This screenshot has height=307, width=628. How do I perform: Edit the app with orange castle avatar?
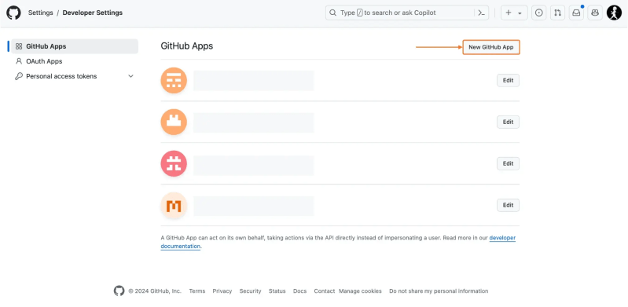point(509,122)
